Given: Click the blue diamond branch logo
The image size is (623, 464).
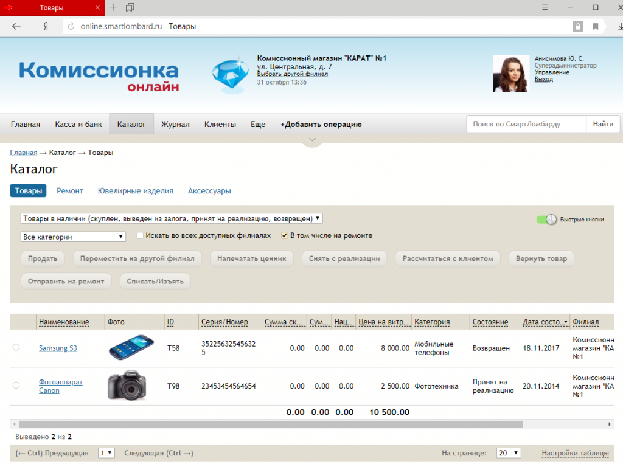Looking at the screenshot, I should (231, 75).
